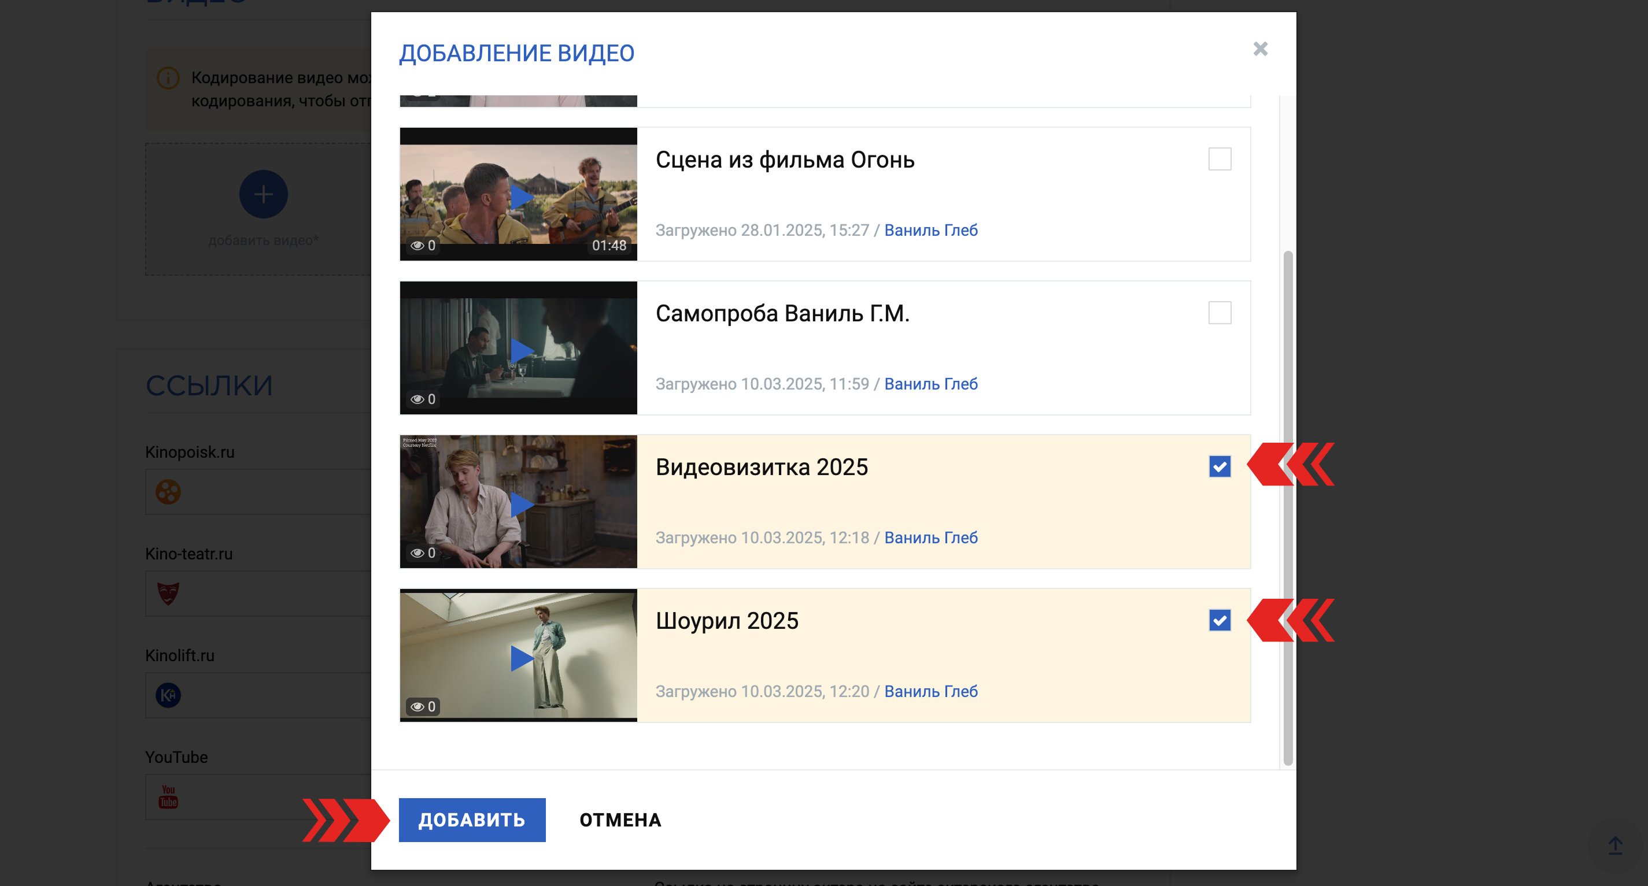The image size is (1648, 886).
Task: Check the box for Самопроба Ваниль Г.М.
Action: tap(1220, 313)
